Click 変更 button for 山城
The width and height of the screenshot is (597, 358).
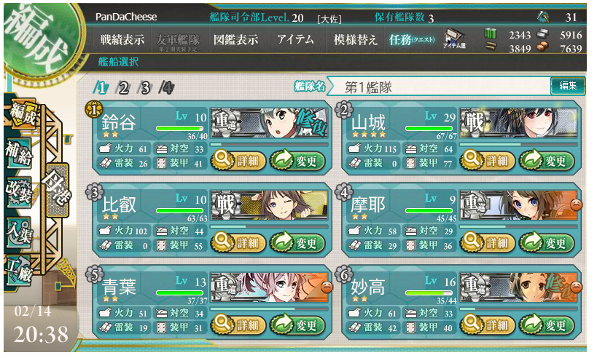547,161
